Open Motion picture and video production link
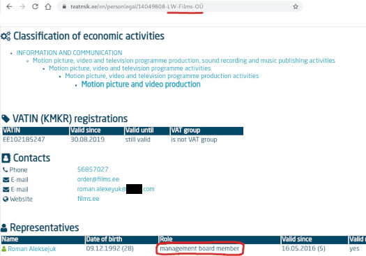Image resolution: width=366 pixels, height=256 pixels. pos(141,84)
